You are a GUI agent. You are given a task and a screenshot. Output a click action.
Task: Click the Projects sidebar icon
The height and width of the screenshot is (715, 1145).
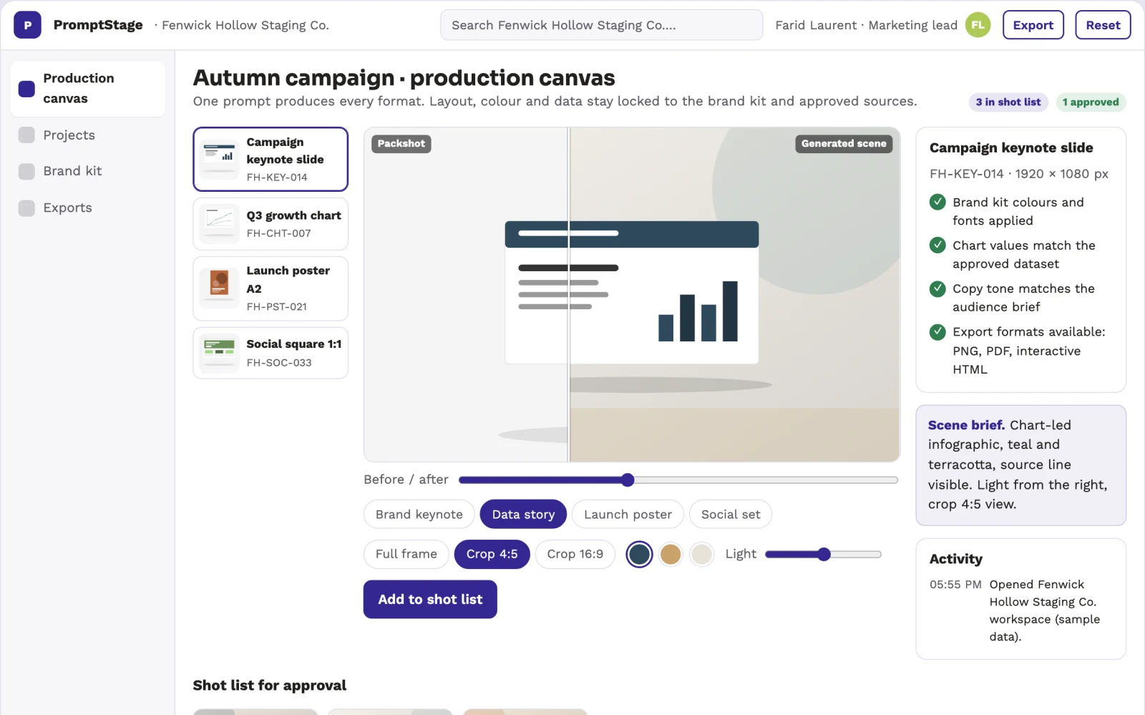click(26, 135)
